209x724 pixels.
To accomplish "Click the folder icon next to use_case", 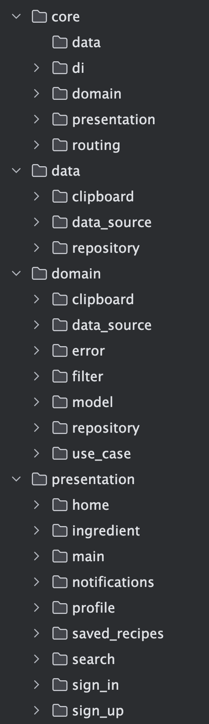I will click(60, 453).
